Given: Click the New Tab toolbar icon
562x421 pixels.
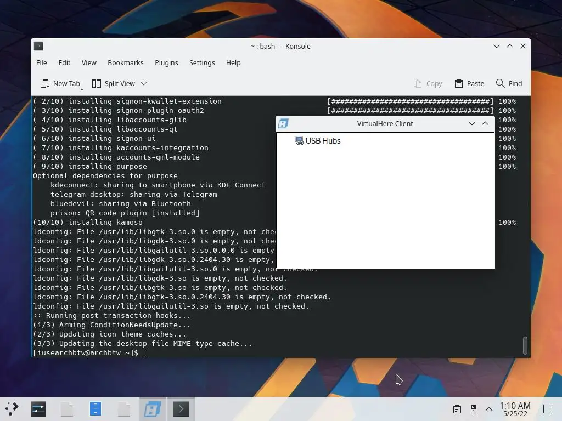Looking at the screenshot, I should point(45,83).
